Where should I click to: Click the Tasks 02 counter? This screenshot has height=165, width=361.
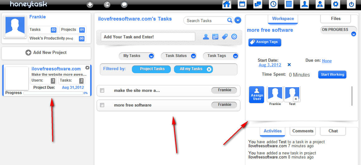coord(43,30)
